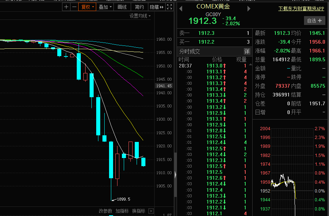Go to next contract with right arrow

249,9
